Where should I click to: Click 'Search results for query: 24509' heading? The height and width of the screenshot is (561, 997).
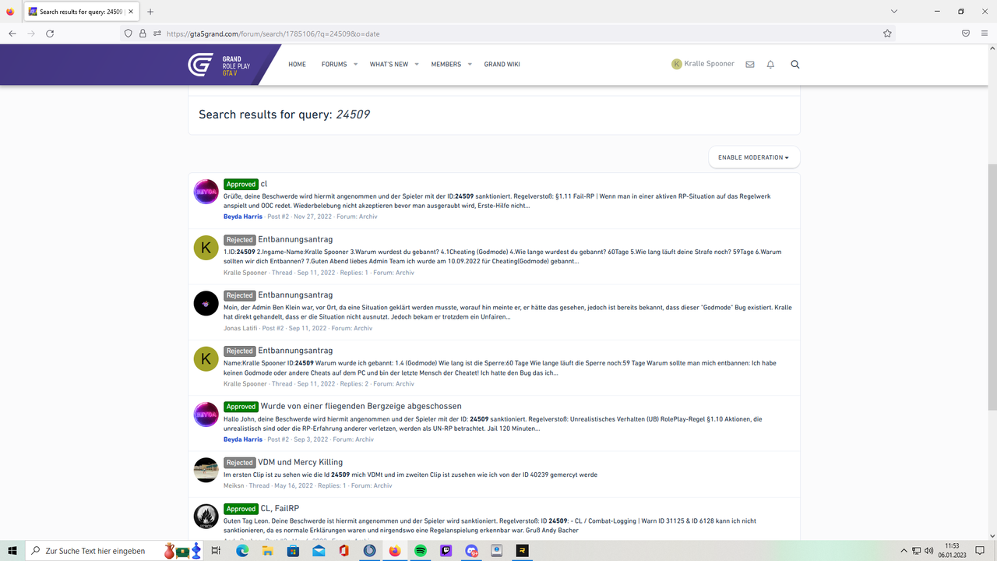pyautogui.click(x=284, y=115)
